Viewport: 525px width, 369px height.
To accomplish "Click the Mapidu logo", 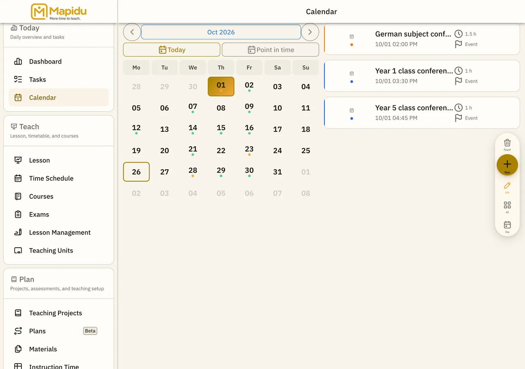I will point(58,11).
